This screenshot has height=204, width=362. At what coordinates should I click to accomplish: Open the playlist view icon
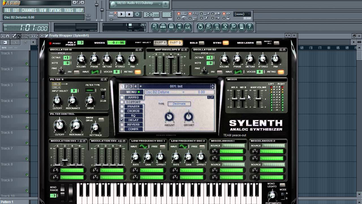tap(155, 27)
